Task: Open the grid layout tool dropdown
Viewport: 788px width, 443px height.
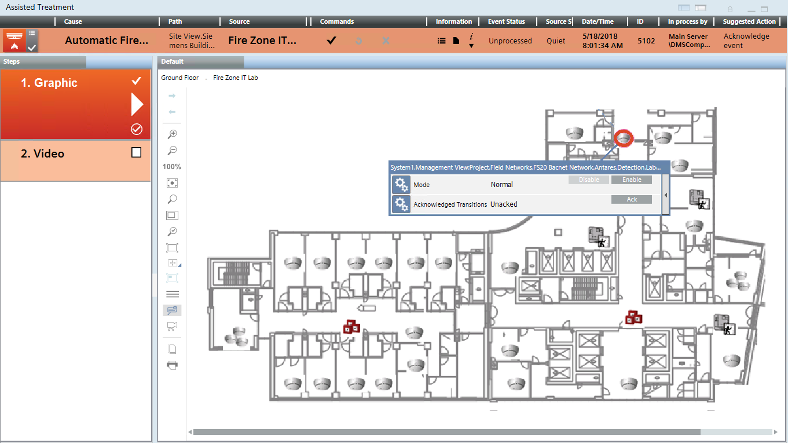Action: tap(173, 263)
